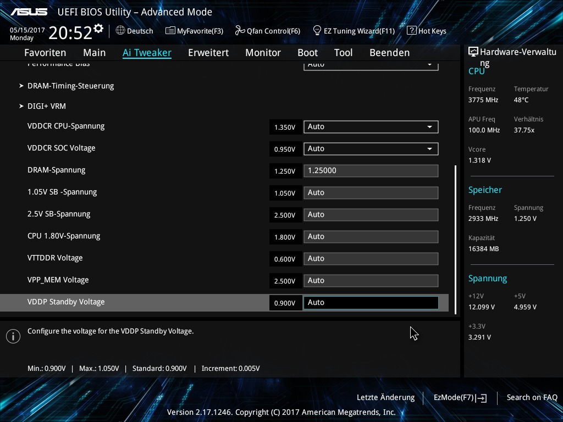Click the VPP_MEM Voltage Auto field

(371, 281)
